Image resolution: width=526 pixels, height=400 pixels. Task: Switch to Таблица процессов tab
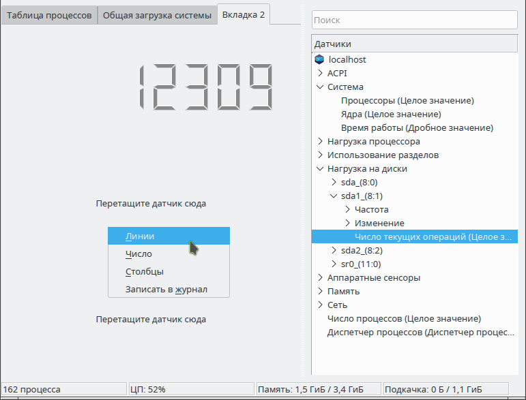pos(49,16)
